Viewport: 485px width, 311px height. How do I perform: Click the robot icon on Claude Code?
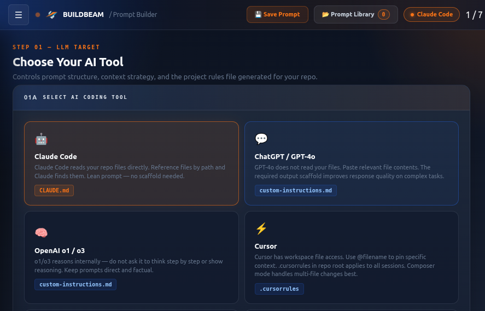click(x=41, y=139)
